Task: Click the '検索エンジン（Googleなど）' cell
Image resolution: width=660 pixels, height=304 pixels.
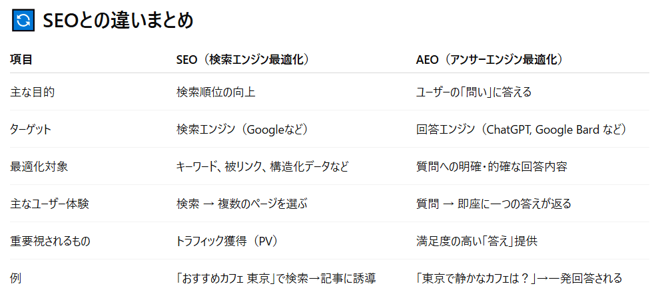Action: coord(242,130)
